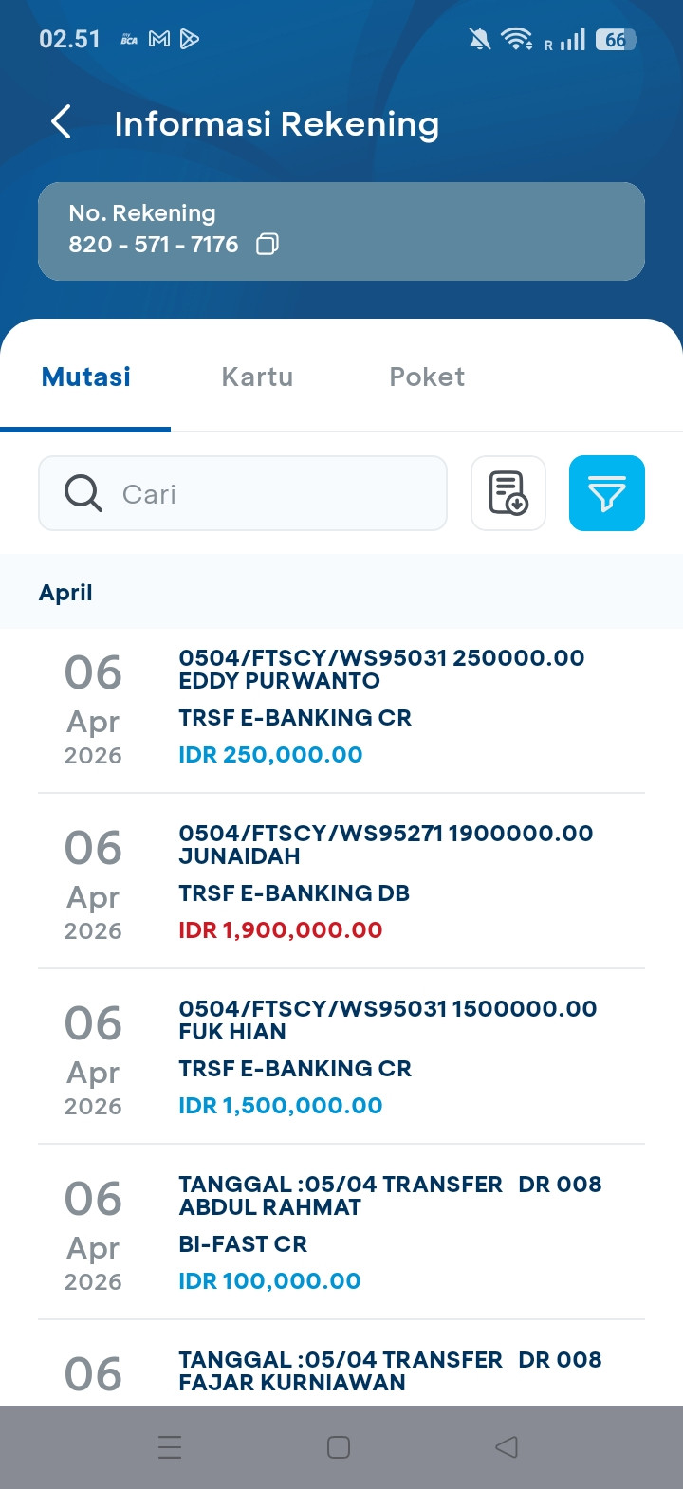Tap Android recent apps menu icon
Viewport: 683px width, 1489px height.
coord(170,1447)
